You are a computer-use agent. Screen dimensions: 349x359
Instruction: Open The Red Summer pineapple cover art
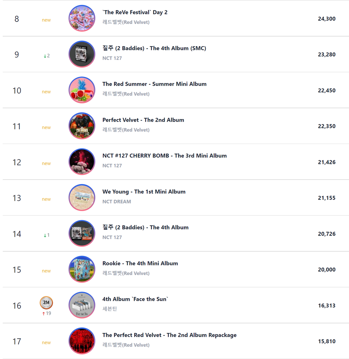coord(82,90)
